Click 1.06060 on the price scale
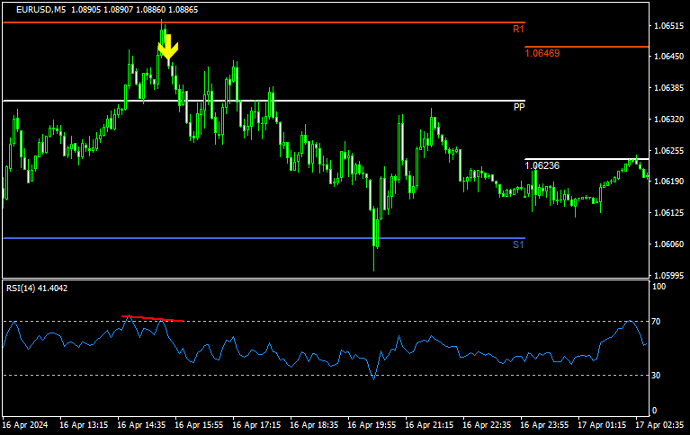 coord(668,244)
